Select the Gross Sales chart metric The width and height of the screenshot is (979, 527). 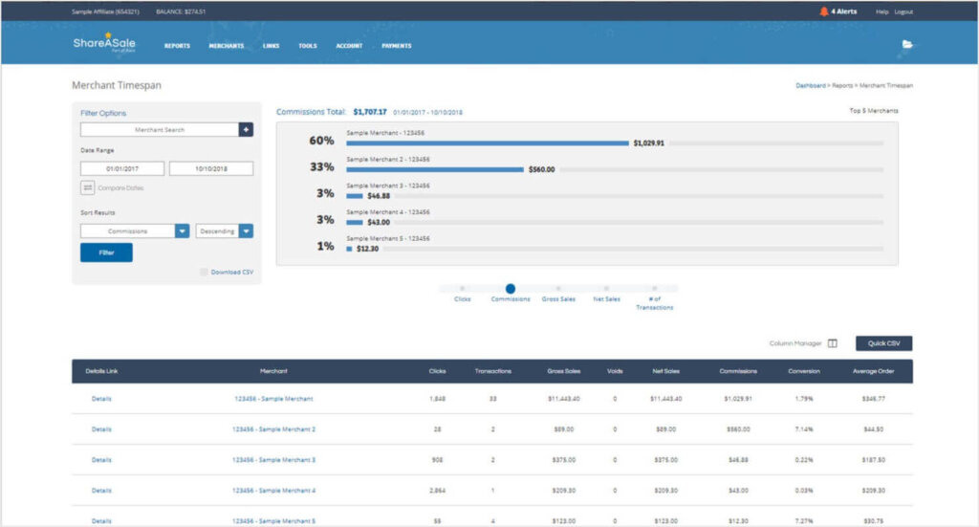click(x=558, y=289)
